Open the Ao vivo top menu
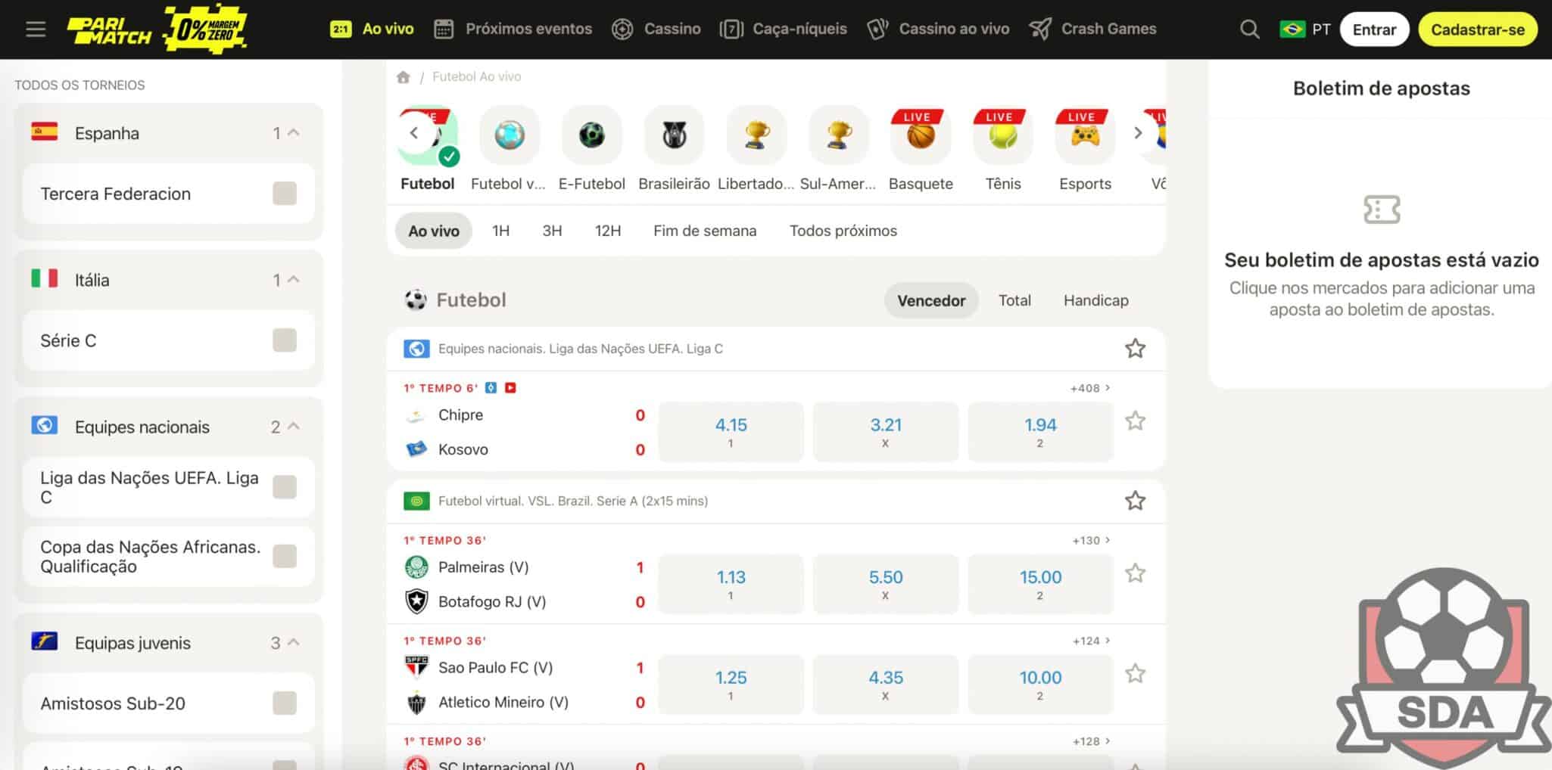1552x770 pixels. [x=372, y=29]
